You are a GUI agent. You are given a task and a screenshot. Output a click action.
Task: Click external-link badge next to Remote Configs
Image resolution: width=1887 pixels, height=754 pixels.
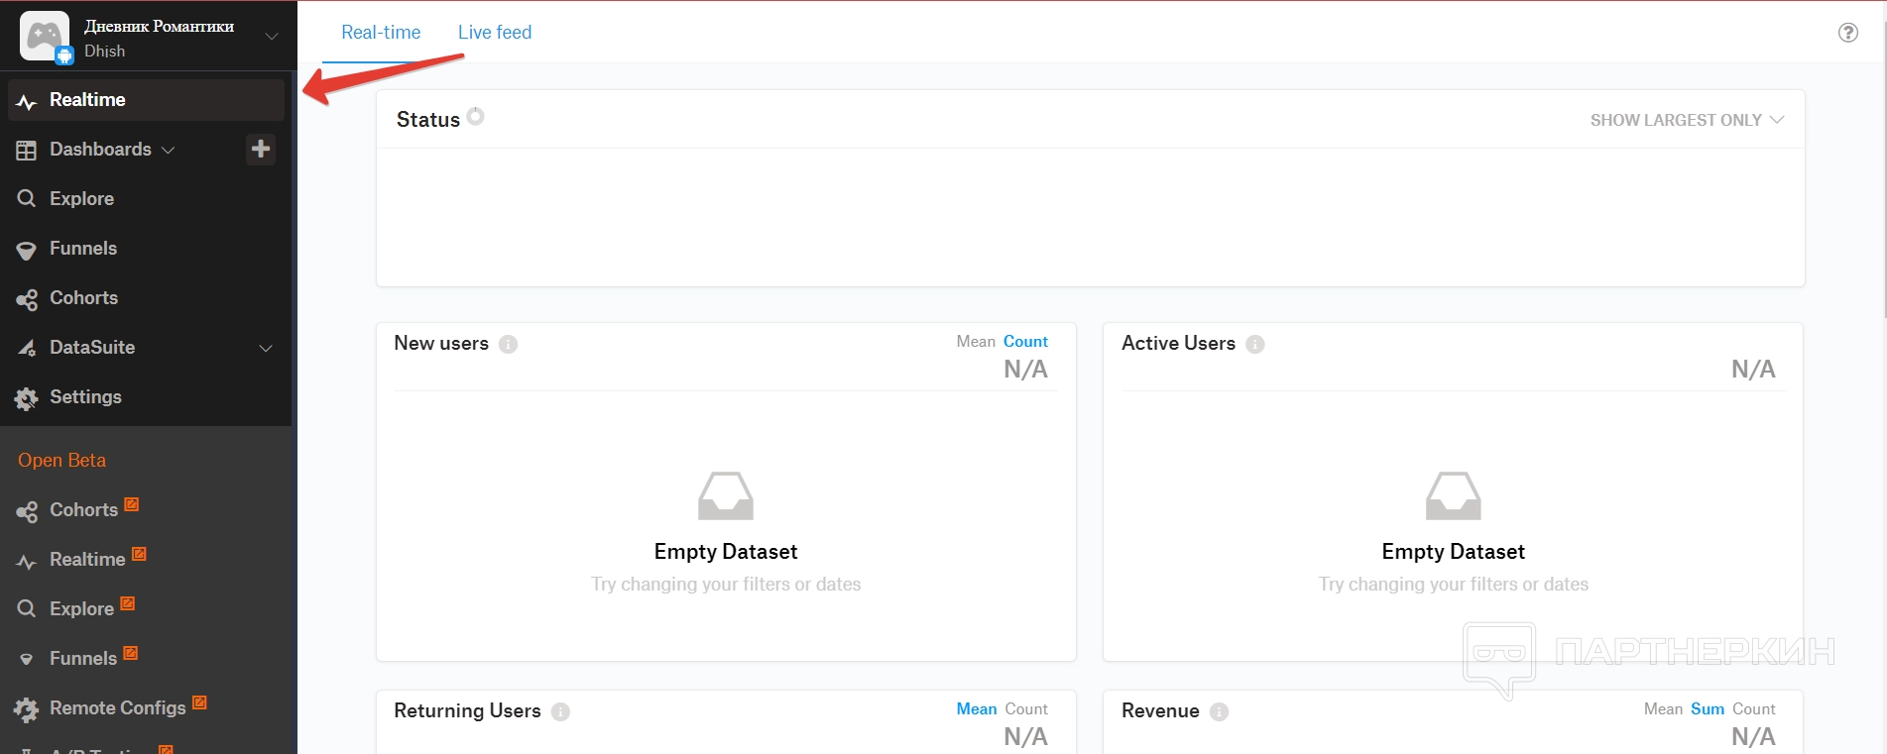click(x=199, y=702)
